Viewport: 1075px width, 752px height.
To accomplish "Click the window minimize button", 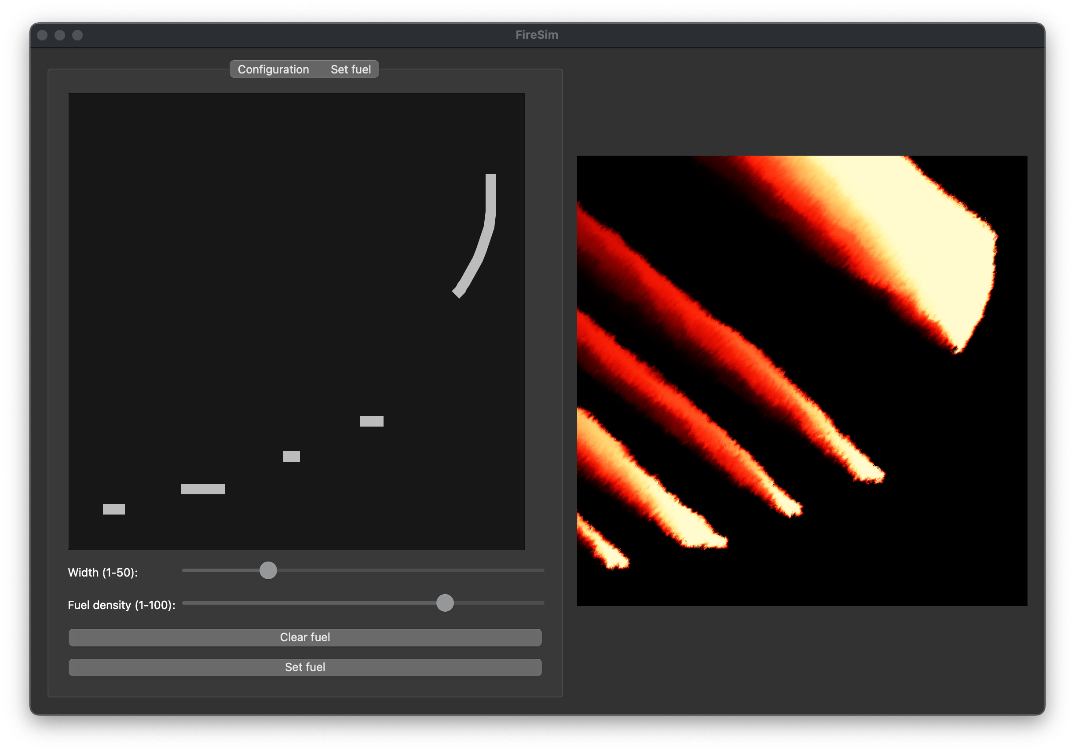I will point(59,35).
